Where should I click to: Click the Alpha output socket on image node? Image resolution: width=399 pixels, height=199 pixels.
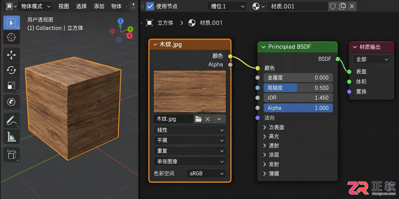pyautogui.click(x=230, y=65)
